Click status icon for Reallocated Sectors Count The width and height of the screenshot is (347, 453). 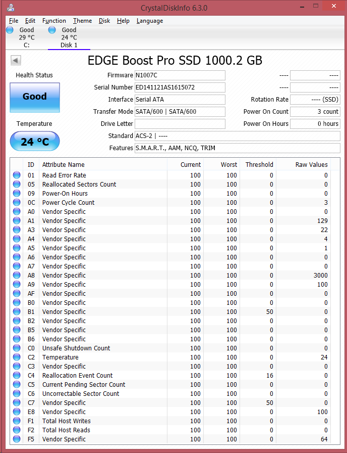click(17, 185)
